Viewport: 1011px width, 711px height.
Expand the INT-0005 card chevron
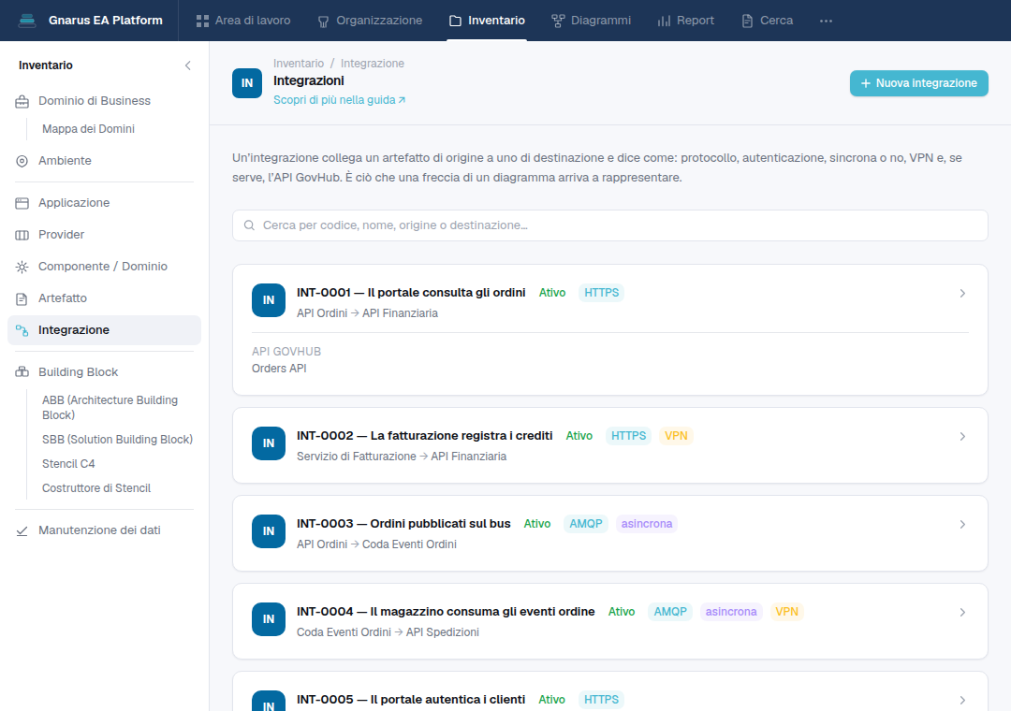(x=962, y=700)
